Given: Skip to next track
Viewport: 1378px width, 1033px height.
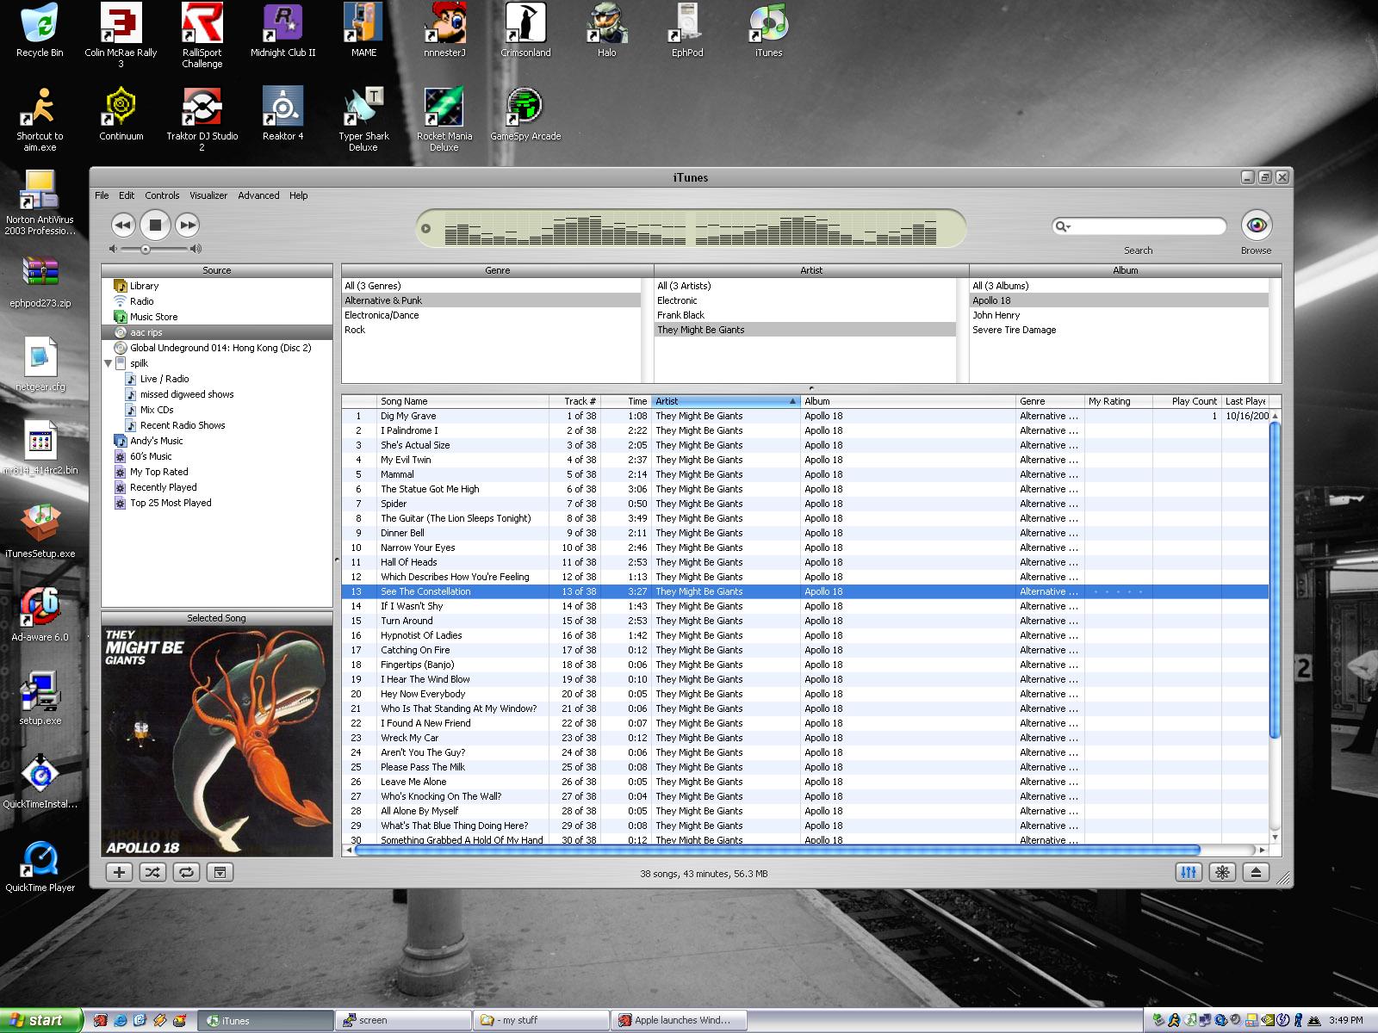Looking at the screenshot, I should (x=187, y=226).
